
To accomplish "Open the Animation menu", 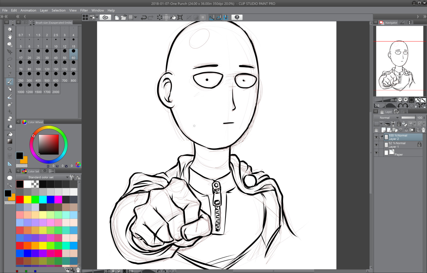I will coord(28,10).
